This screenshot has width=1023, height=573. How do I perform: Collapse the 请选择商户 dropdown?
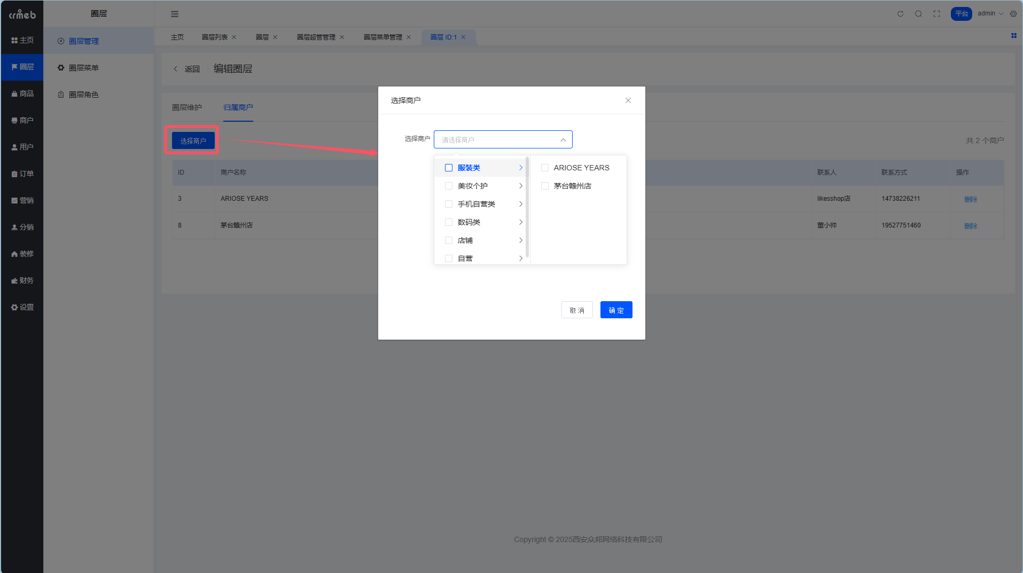pos(563,140)
